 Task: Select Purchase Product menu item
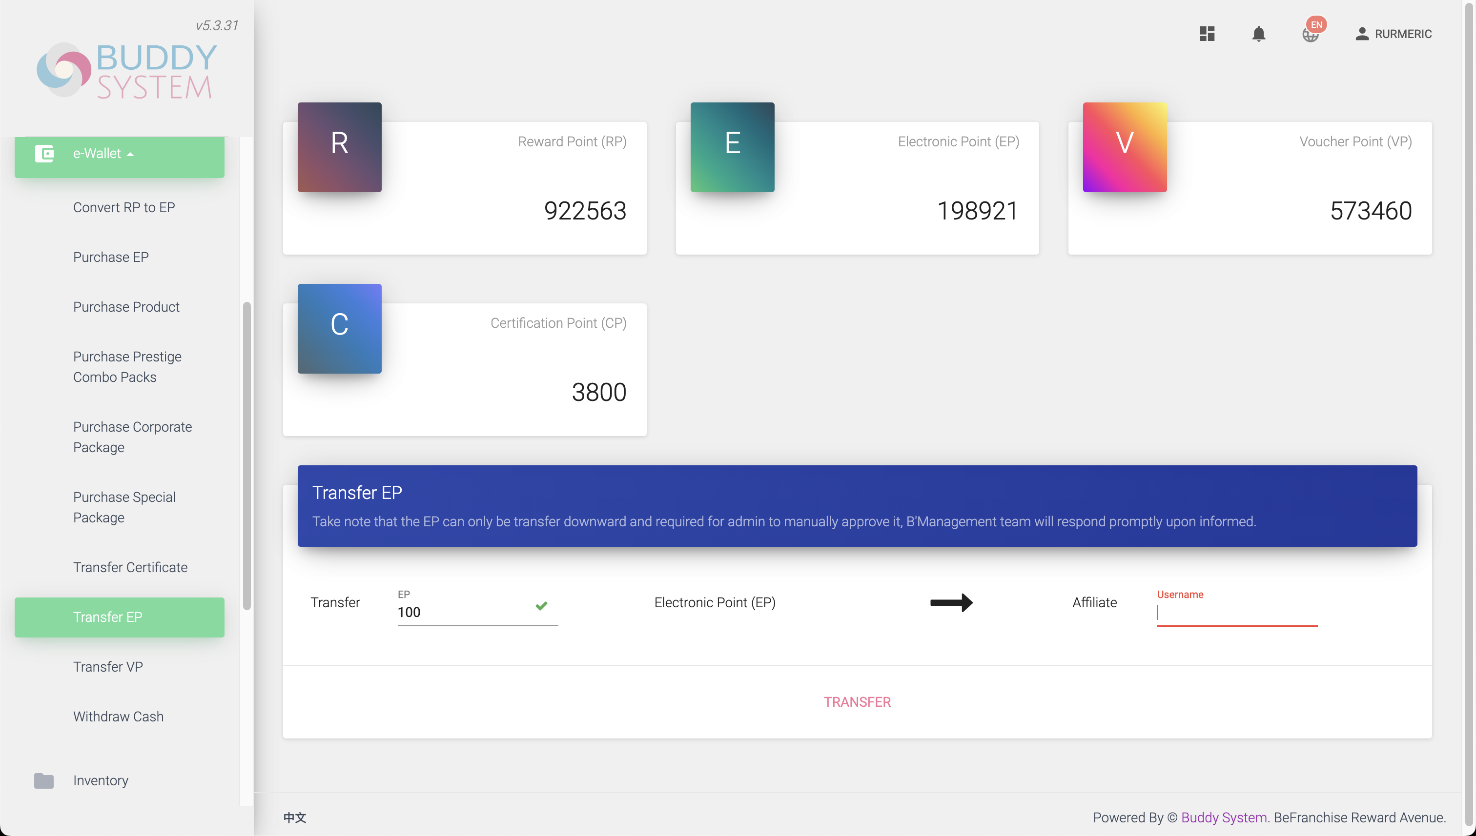(x=126, y=307)
